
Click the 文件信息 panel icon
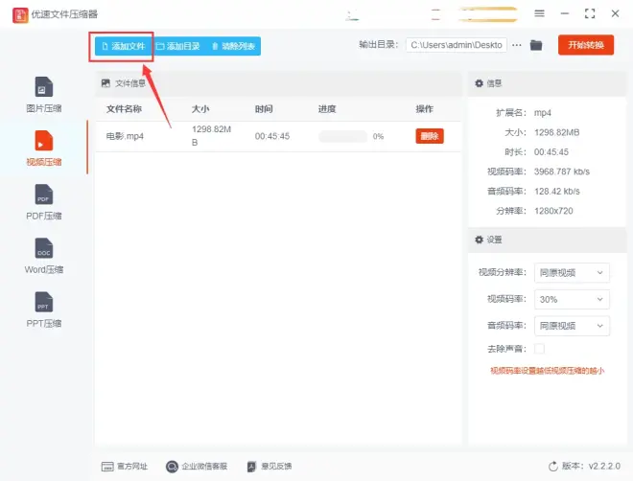tap(105, 83)
